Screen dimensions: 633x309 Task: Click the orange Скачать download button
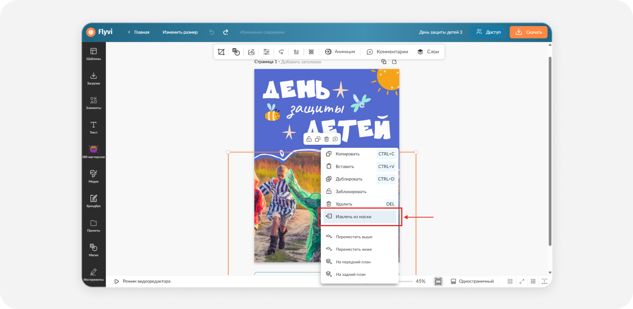tap(528, 32)
